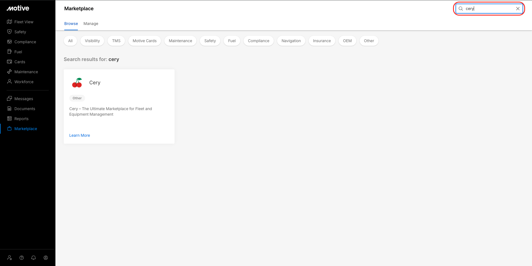Click the Other tag on Cery card
Screen dimensions: 532x266
77,98
